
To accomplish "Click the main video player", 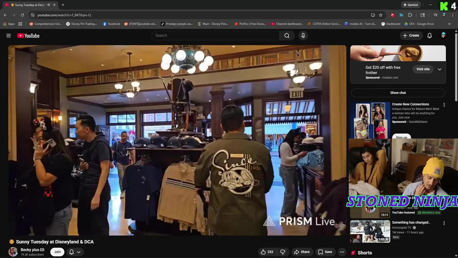I will point(177,140).
